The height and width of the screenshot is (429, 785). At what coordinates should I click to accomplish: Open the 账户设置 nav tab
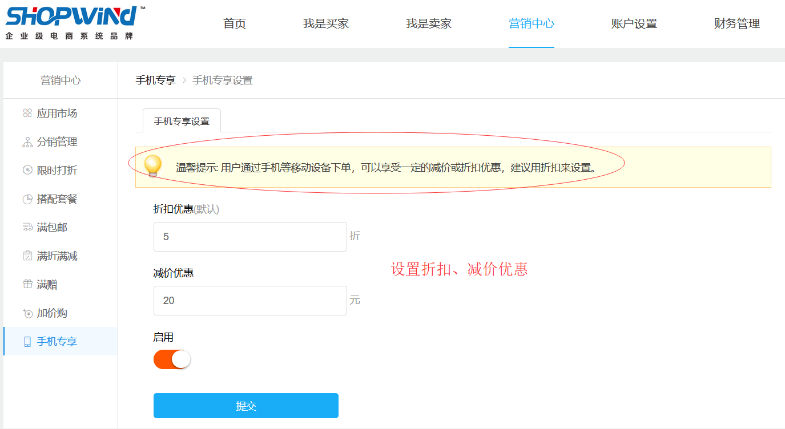tap(634, 23)
